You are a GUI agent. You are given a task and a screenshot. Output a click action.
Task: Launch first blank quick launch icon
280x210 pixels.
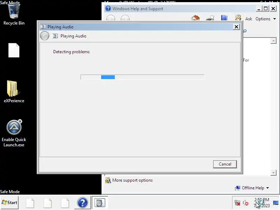(x=30, y=203)
